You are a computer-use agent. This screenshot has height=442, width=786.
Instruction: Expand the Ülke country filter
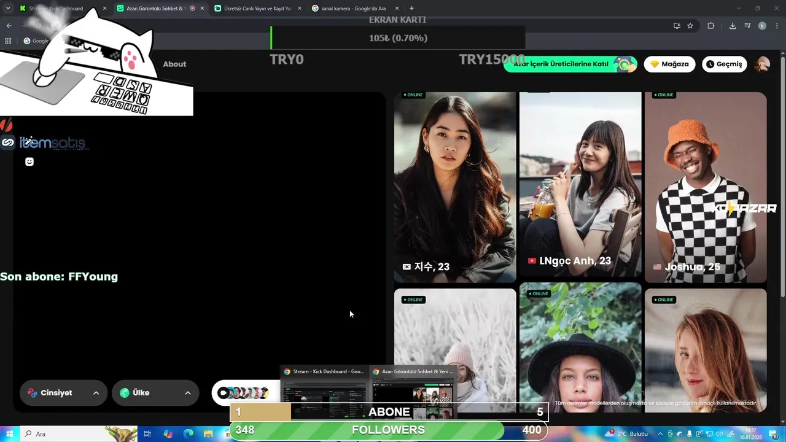pyautogui.click(x=155, y=393)
